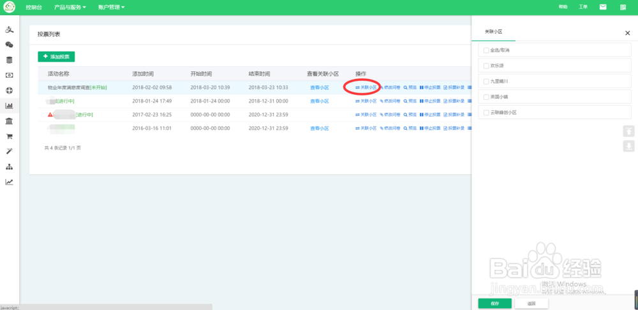Click the 开始时间 column header

pos(201,74)
